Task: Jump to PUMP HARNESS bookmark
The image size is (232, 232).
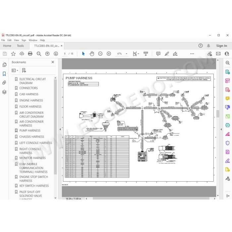Action: tap(30, 131)
